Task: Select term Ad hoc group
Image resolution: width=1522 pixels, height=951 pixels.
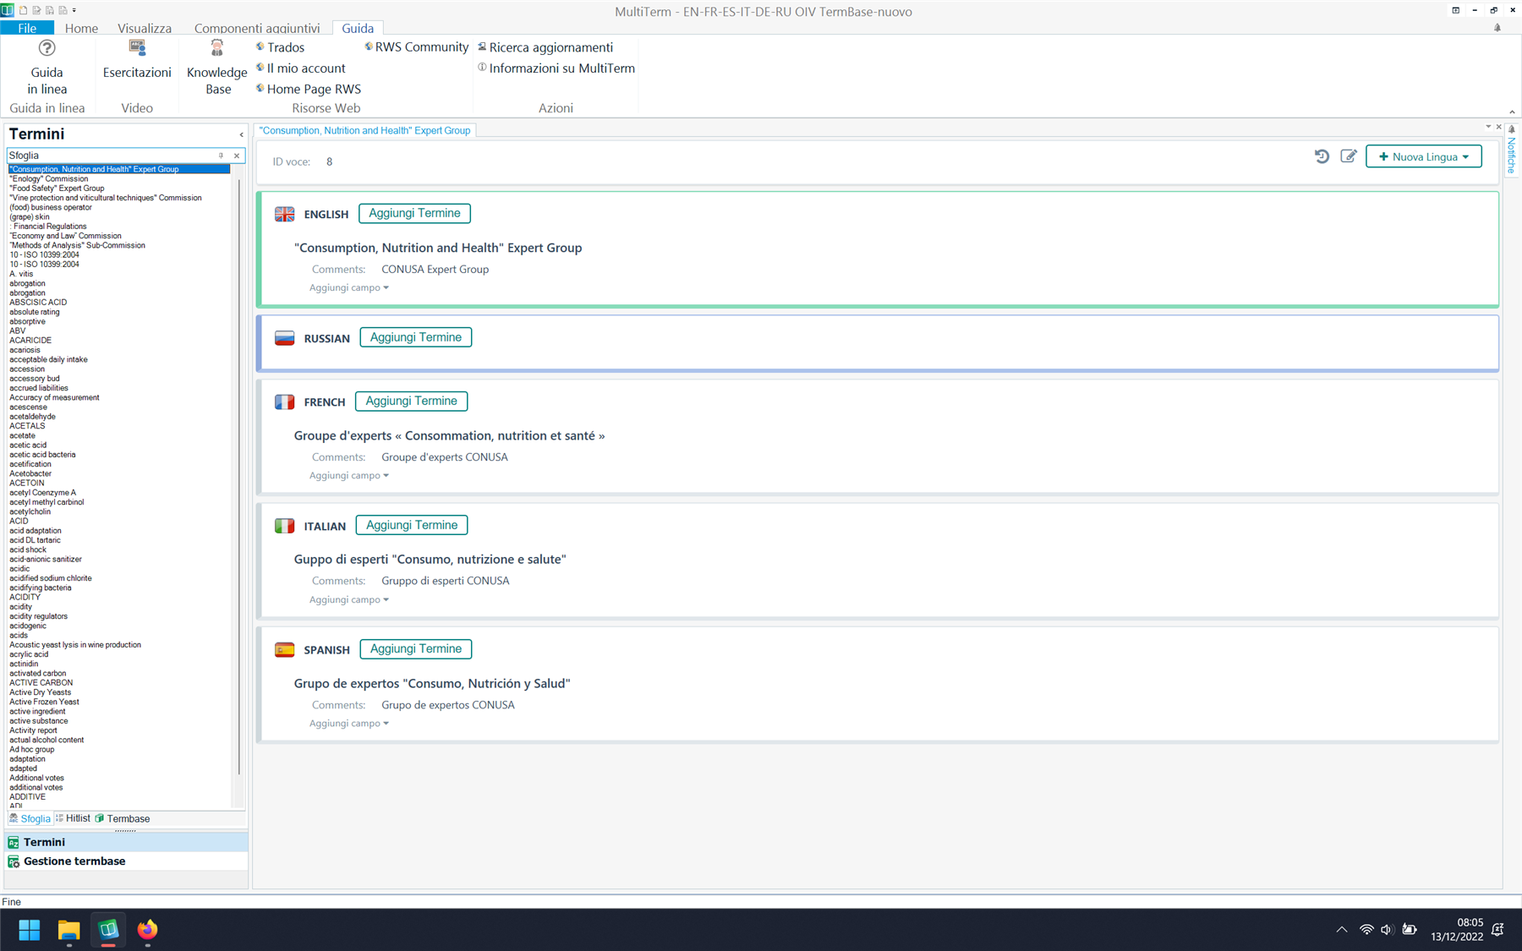Action: (32, 750)
